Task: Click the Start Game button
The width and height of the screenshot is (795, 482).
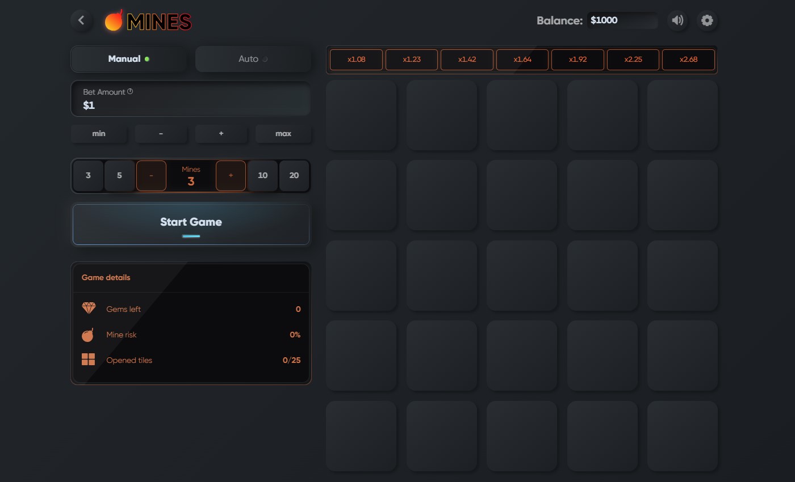Action: click(191, 225)
